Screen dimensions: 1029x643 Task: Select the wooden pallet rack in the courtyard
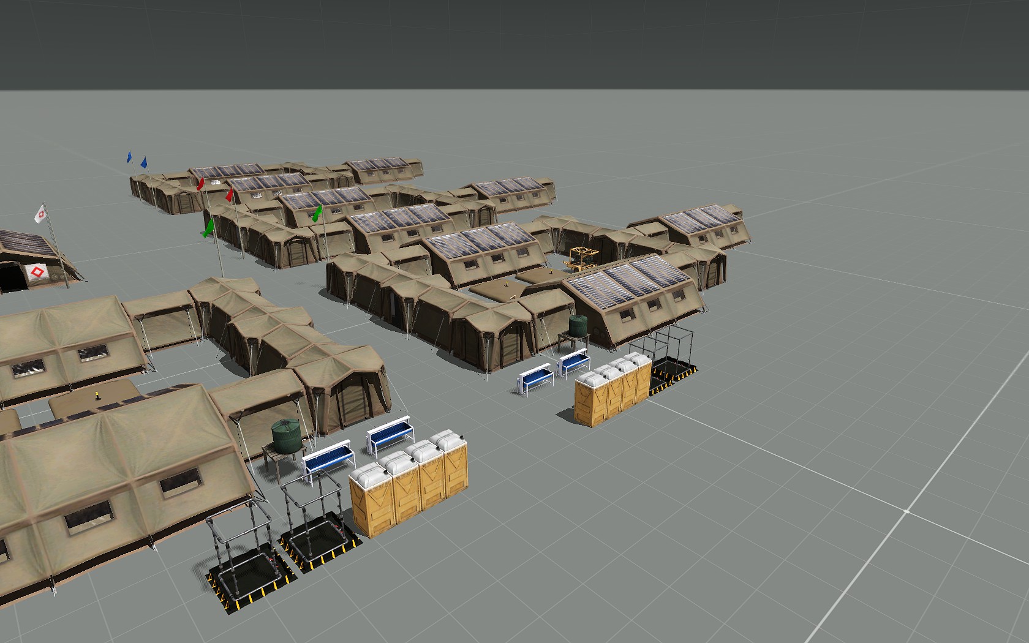tap(582, 258)
